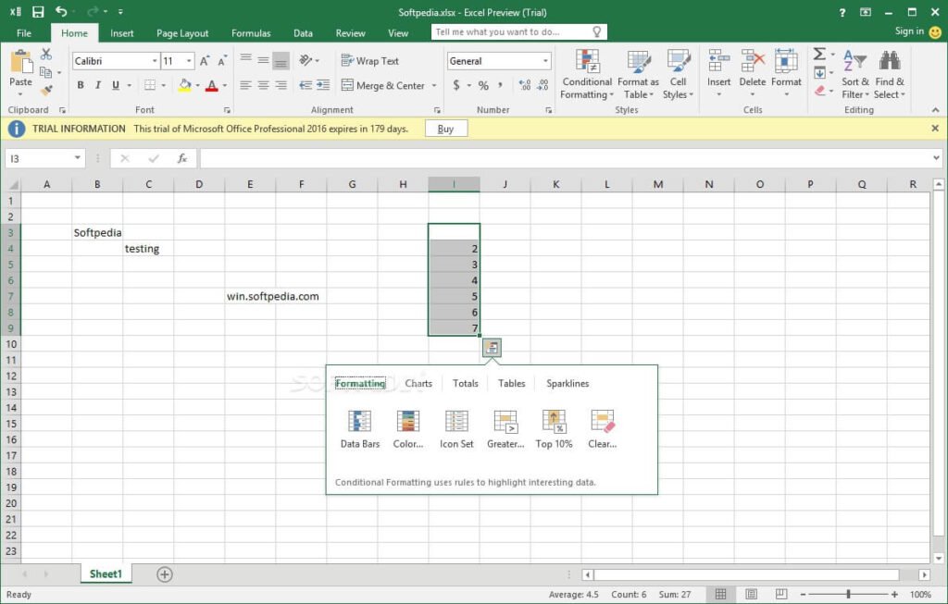Screen dimensions: 948x604
Task: Select the Sheet1 tab
Action: (x=106, y=573)
